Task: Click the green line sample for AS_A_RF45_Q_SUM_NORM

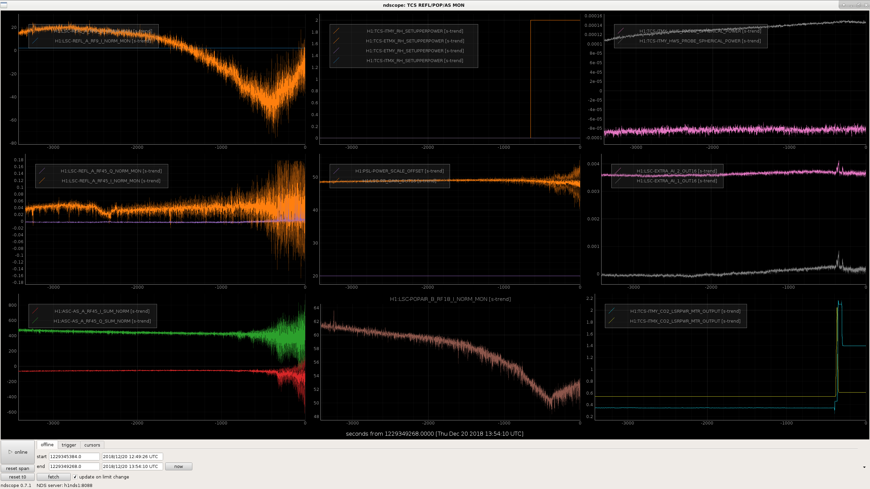Action: click(x=35, y=321)
